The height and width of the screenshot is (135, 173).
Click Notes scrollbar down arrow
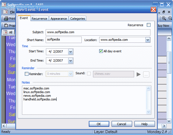[x=148, y=112]
